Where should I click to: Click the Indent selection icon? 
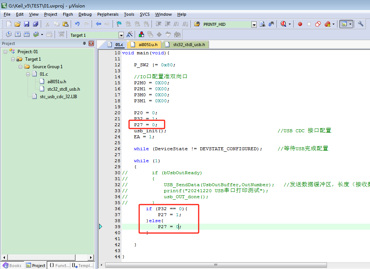[x=158, y=24]
